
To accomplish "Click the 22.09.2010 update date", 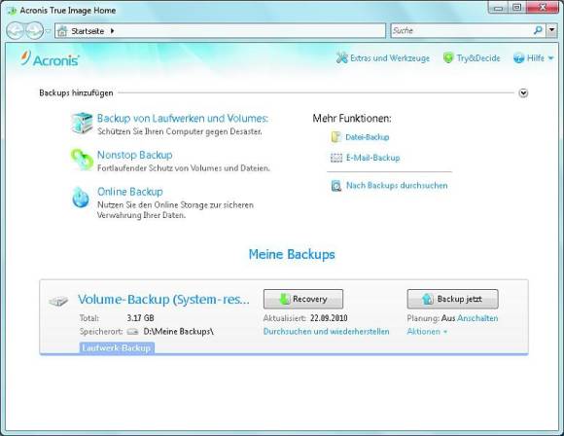I will click(x=329, y=318).
